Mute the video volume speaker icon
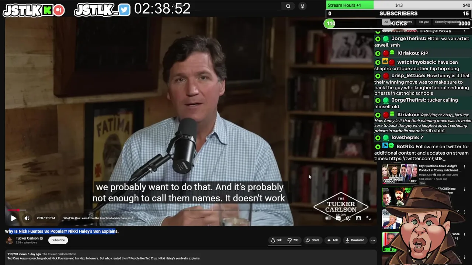 [x=27, y=218]
